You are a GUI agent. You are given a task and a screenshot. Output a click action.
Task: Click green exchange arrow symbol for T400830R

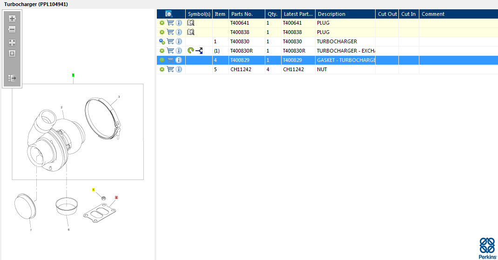click(x=190, y=51)
